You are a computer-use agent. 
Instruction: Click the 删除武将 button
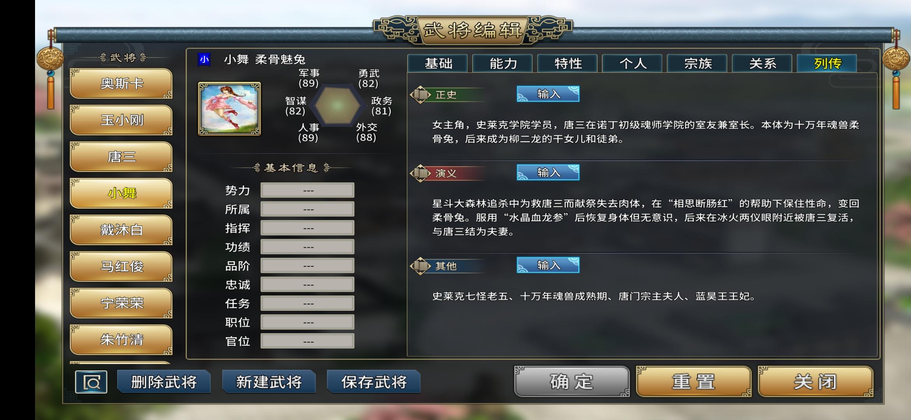tap(164, 382)
